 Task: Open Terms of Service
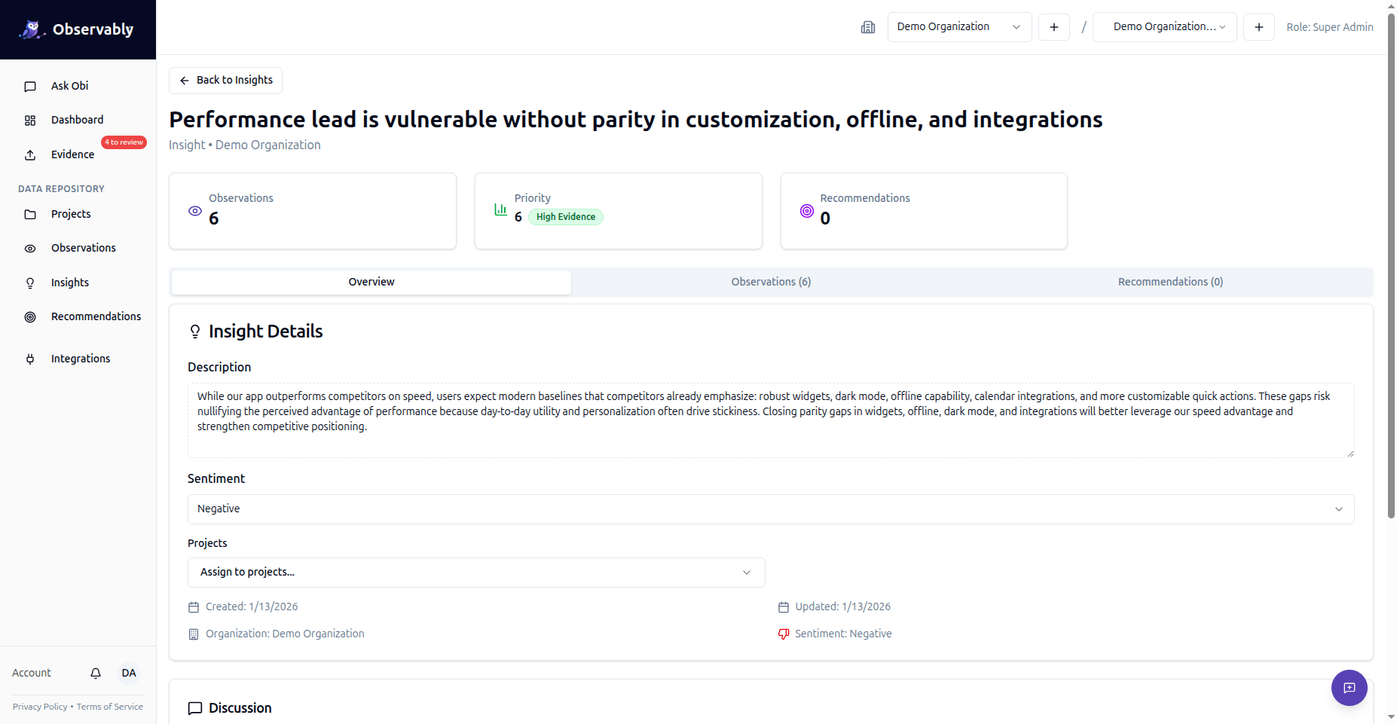pos(109,706)
